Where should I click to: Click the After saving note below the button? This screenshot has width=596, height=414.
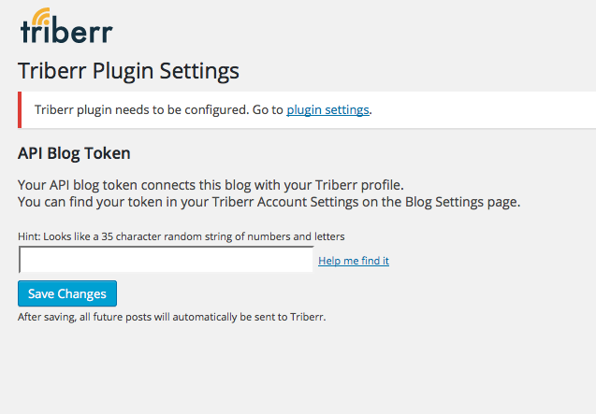coord(171,317)
